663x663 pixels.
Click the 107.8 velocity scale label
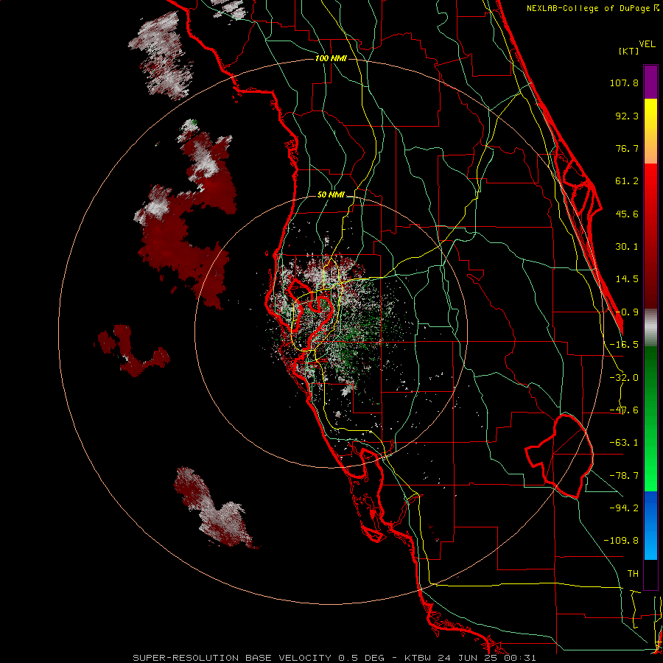tap(624, 83)
